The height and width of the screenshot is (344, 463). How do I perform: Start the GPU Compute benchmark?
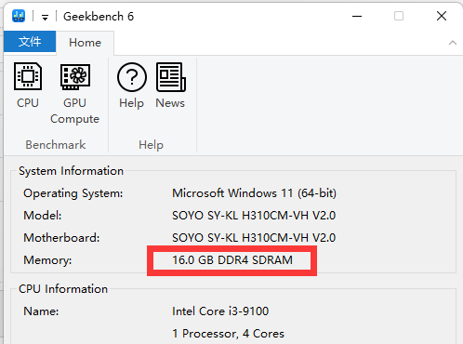(x=74, y=93)
